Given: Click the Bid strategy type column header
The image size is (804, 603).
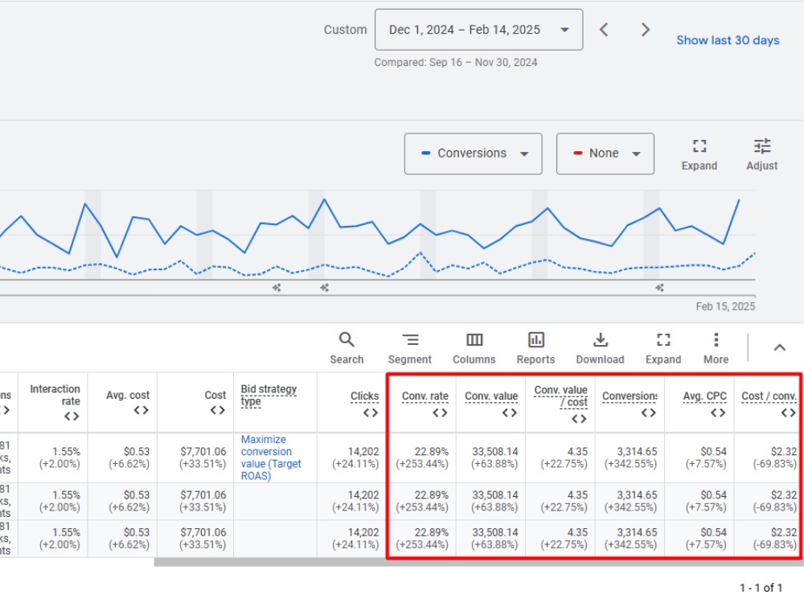Looking at the screenshot, I should tap(269, 395).
